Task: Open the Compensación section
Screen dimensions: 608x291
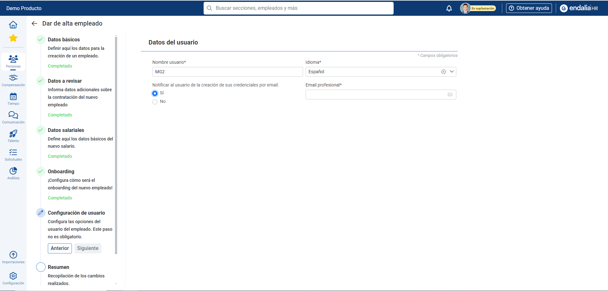Action: click(13, 80)
